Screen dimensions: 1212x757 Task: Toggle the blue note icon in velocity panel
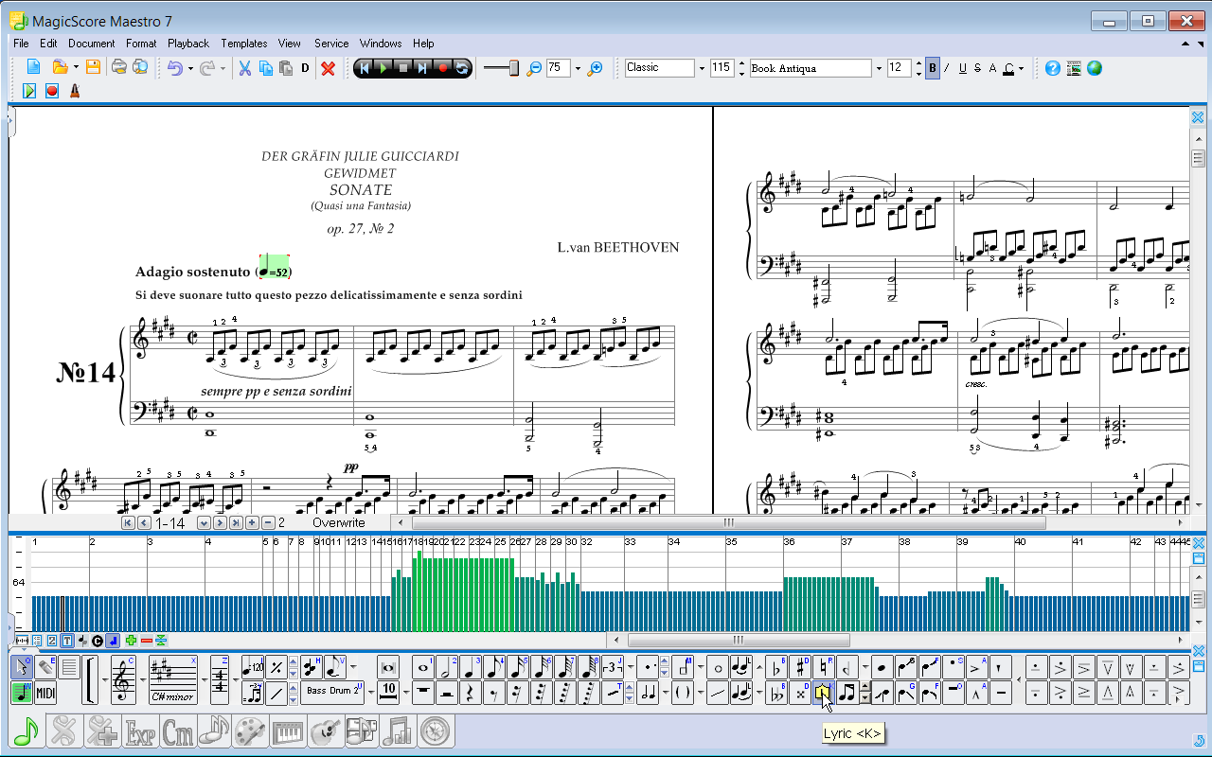point(113,641)
